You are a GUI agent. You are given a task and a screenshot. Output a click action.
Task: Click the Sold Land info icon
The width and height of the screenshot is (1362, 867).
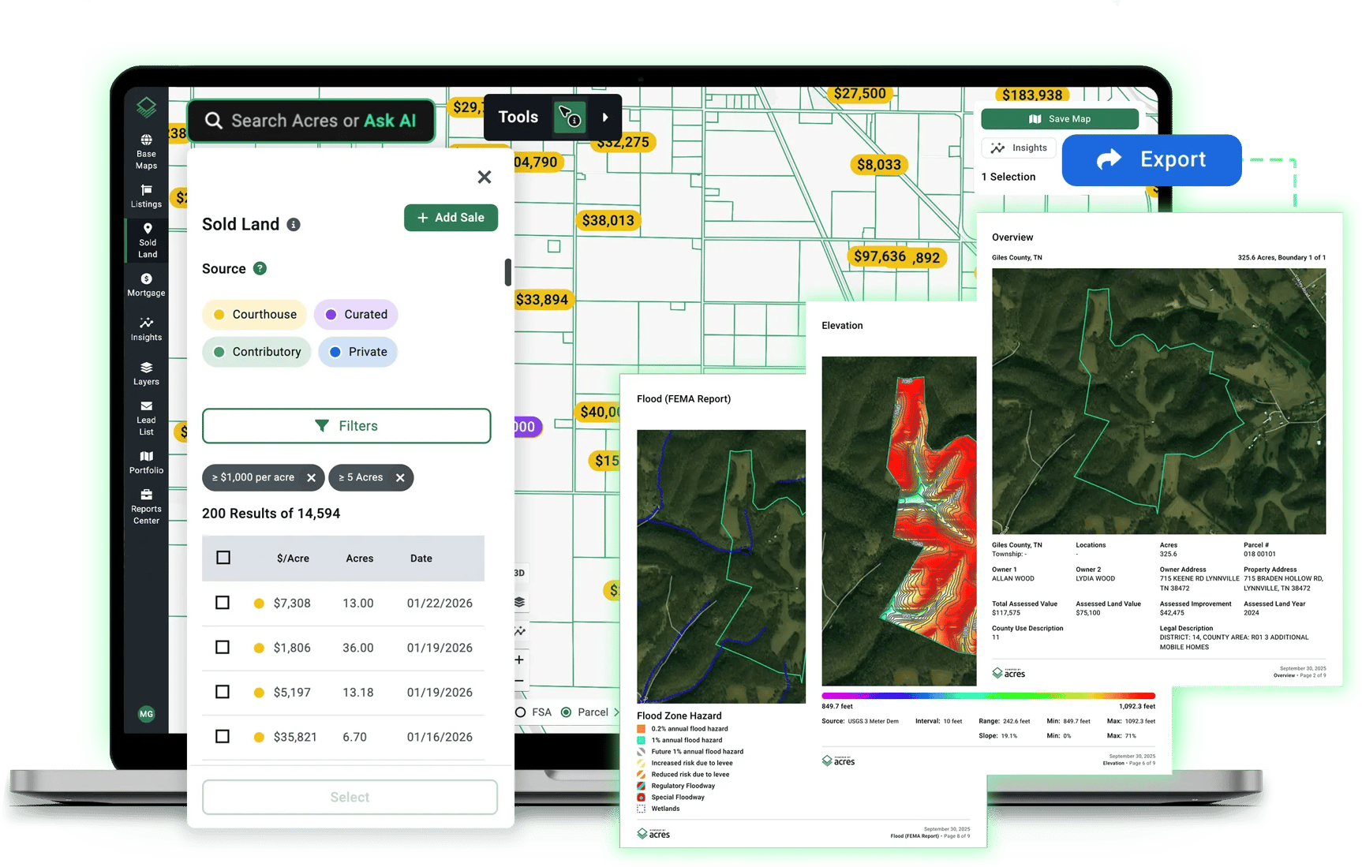[x=294, y=225]
